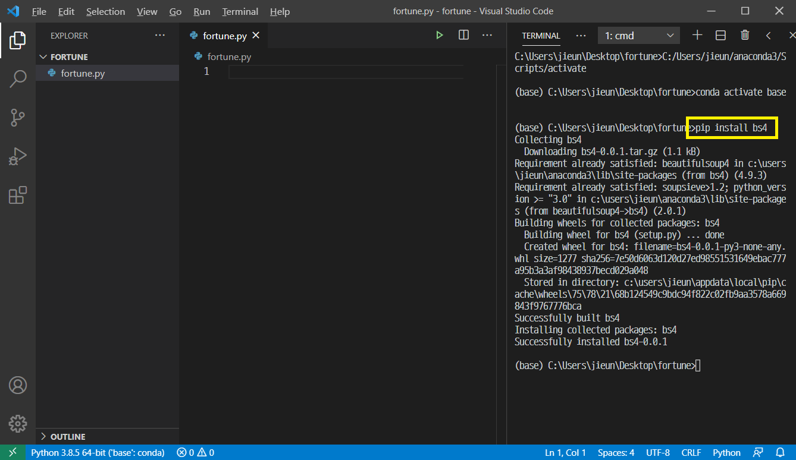Change indentation via Spaces: 4

coord(616,452)
